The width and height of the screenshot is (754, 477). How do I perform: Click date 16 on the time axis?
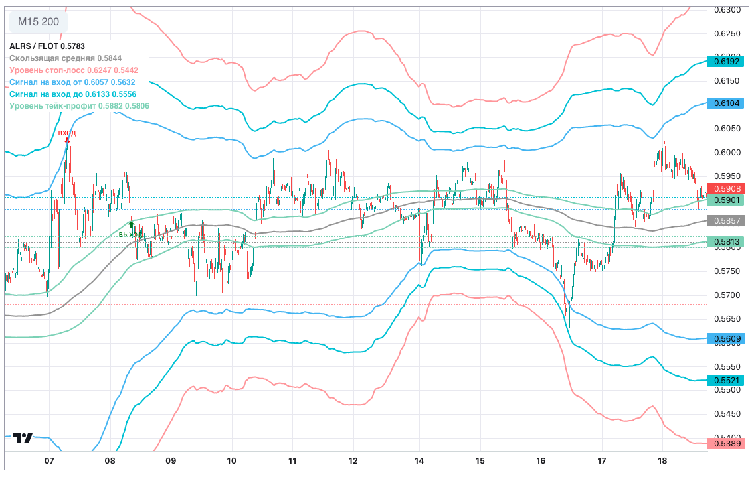point(541,461)
